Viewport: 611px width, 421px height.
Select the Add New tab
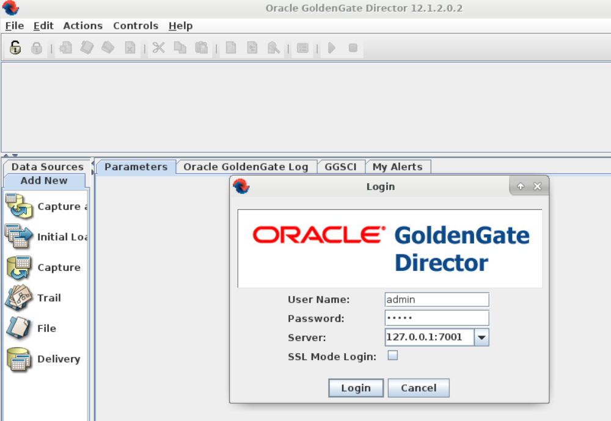tap(44, 181)
